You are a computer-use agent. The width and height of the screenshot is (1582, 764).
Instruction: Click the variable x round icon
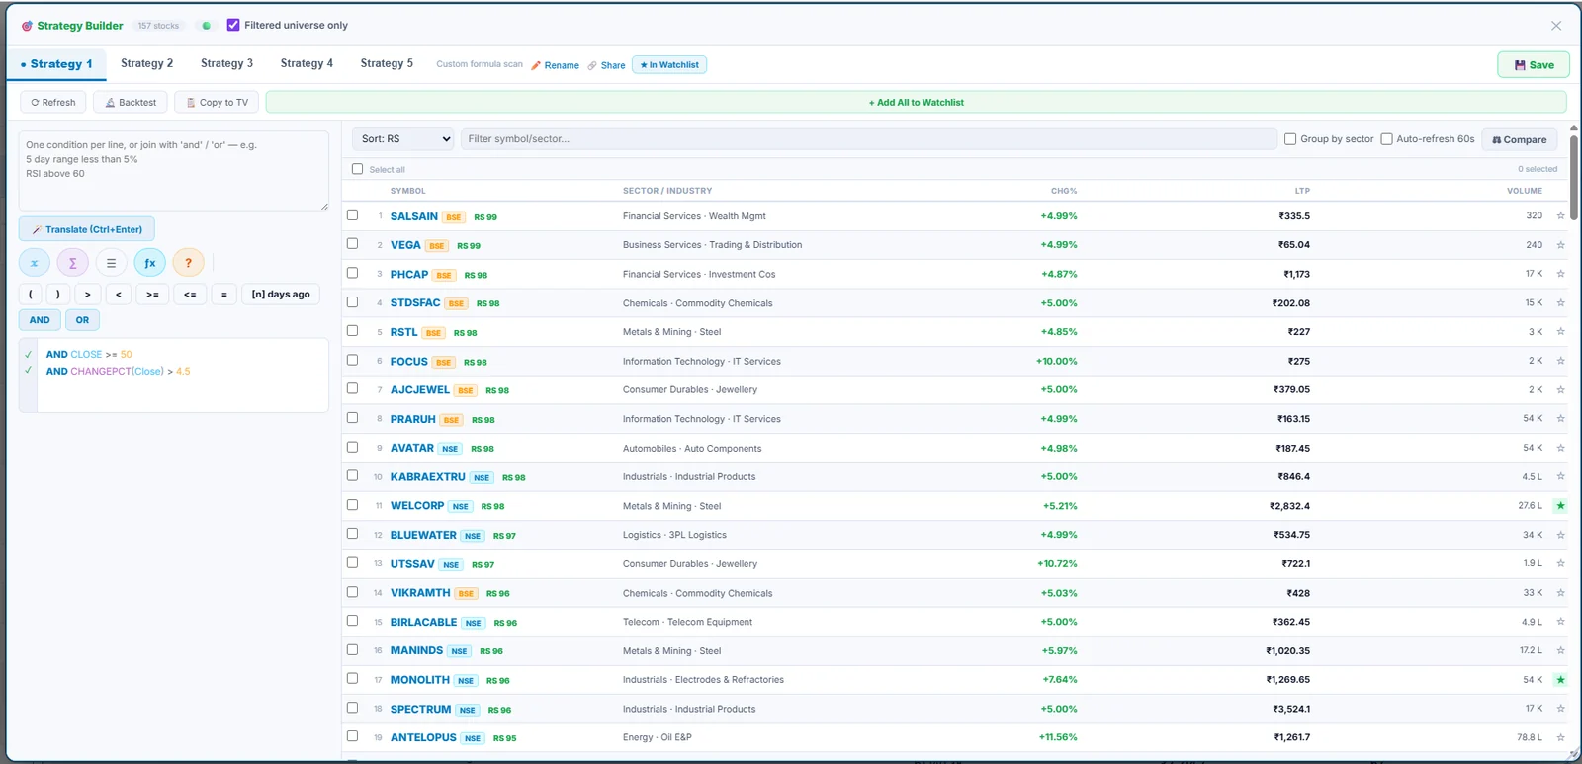click(35, 263)
